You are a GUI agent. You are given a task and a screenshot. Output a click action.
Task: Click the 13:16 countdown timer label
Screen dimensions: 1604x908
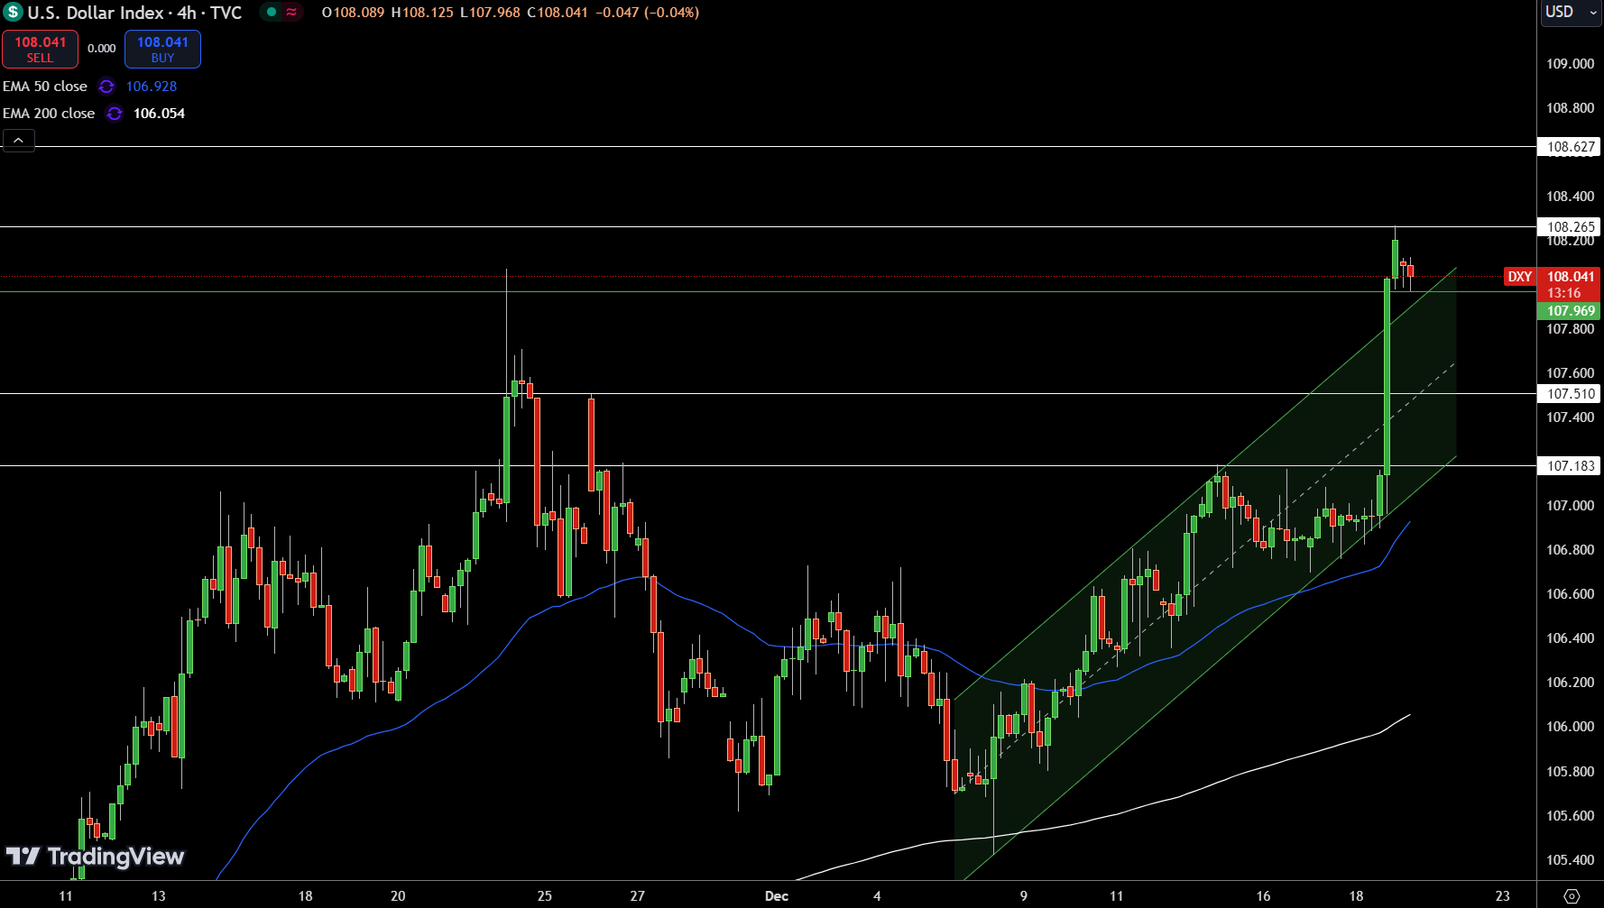(1564, 293)
